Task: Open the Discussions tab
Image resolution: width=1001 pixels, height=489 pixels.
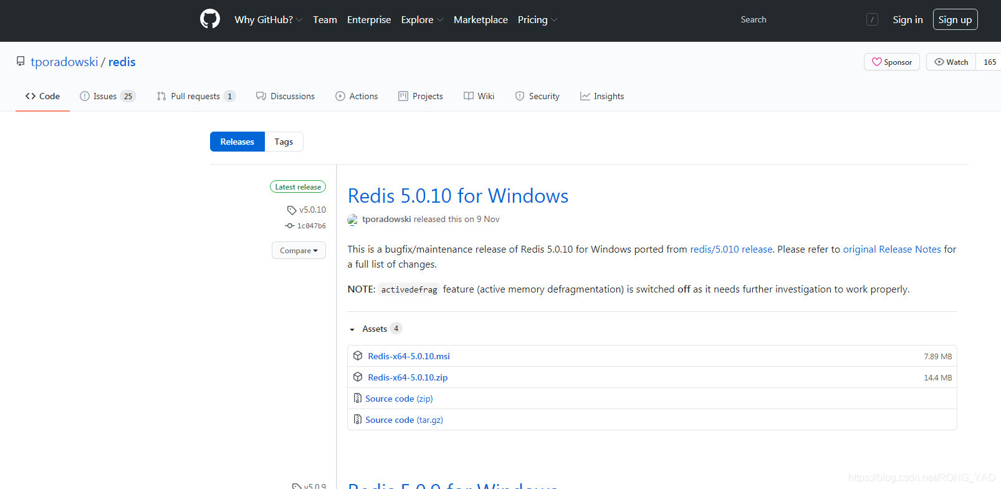Action: click(285, 96)
